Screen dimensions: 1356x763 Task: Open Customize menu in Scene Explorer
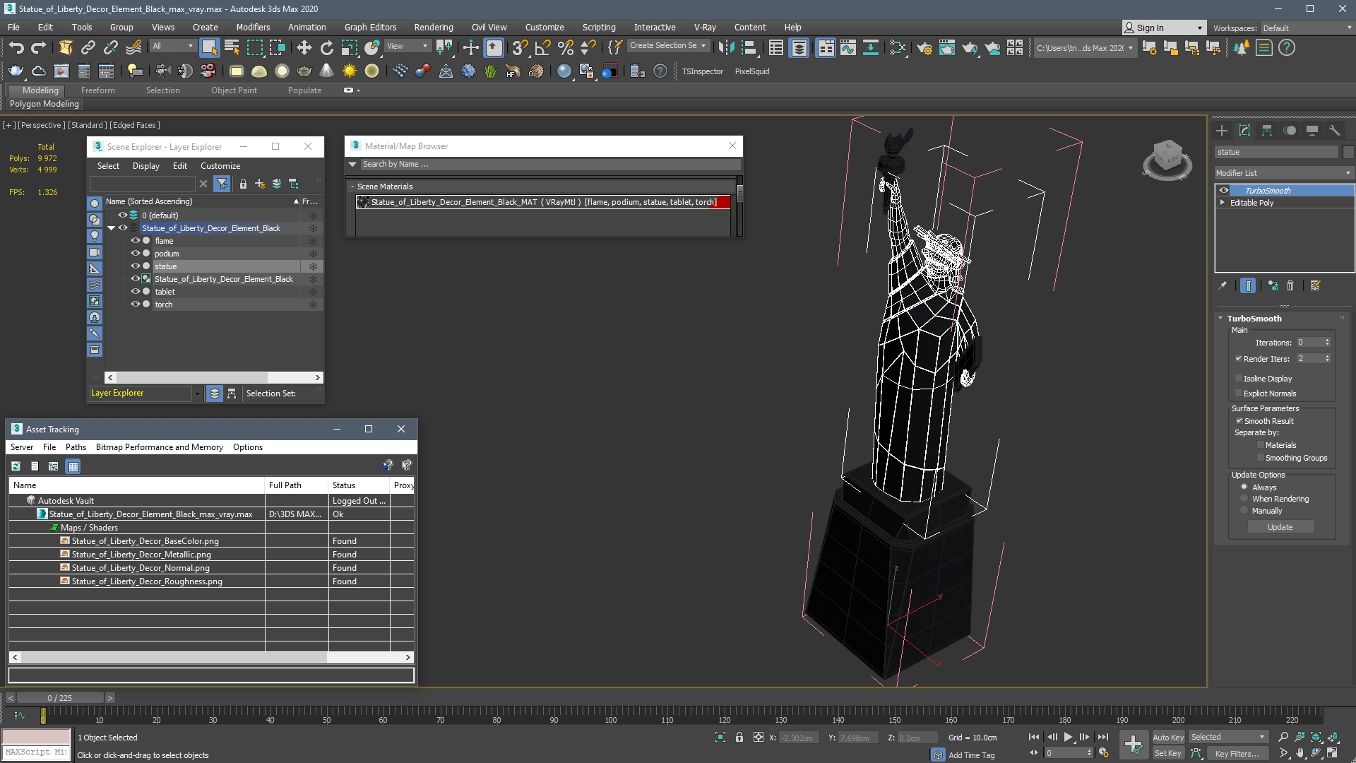coord(220,166)
